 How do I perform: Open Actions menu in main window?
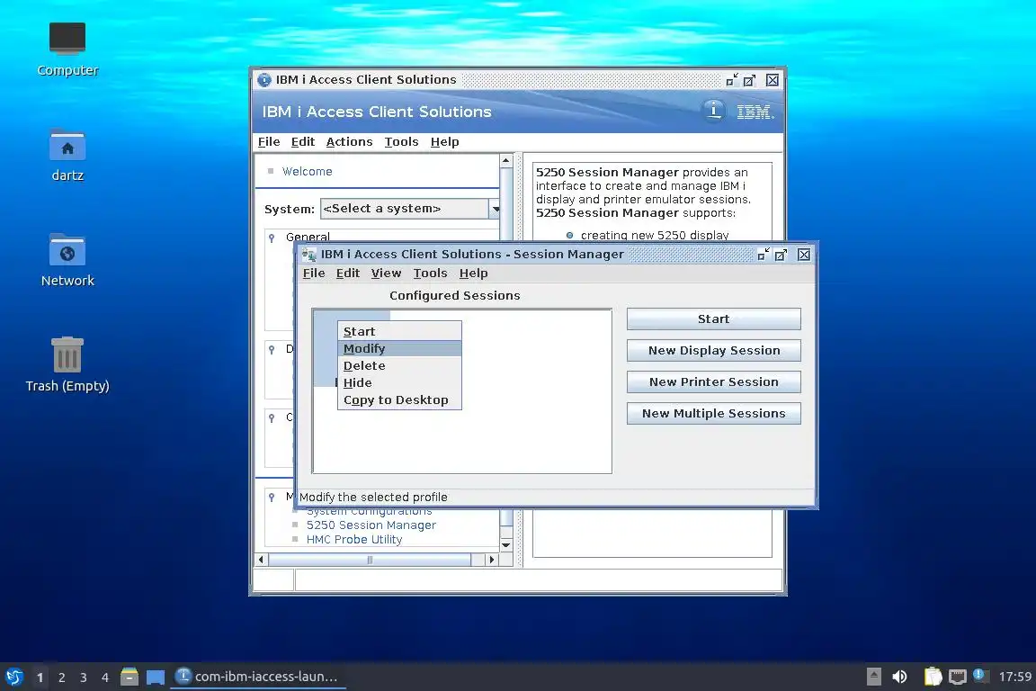click(x=349, y=141)
